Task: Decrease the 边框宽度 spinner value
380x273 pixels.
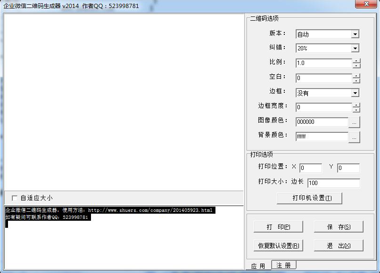Action: pos(356,110)
